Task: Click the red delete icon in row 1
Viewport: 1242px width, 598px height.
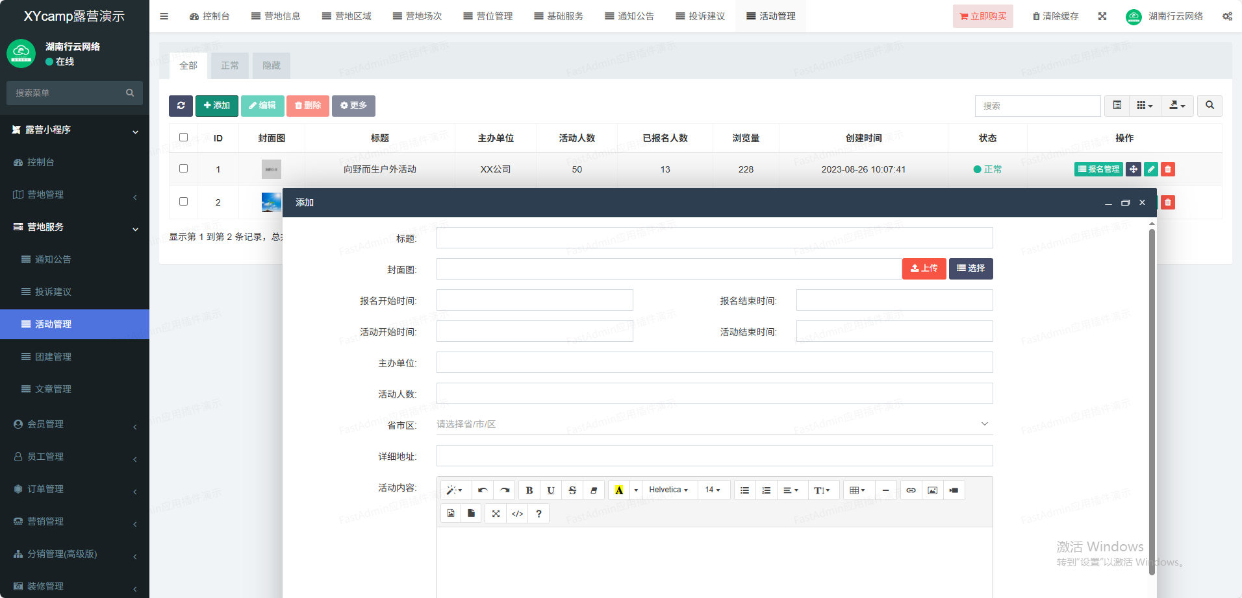Action: (x=1168, y=169)
